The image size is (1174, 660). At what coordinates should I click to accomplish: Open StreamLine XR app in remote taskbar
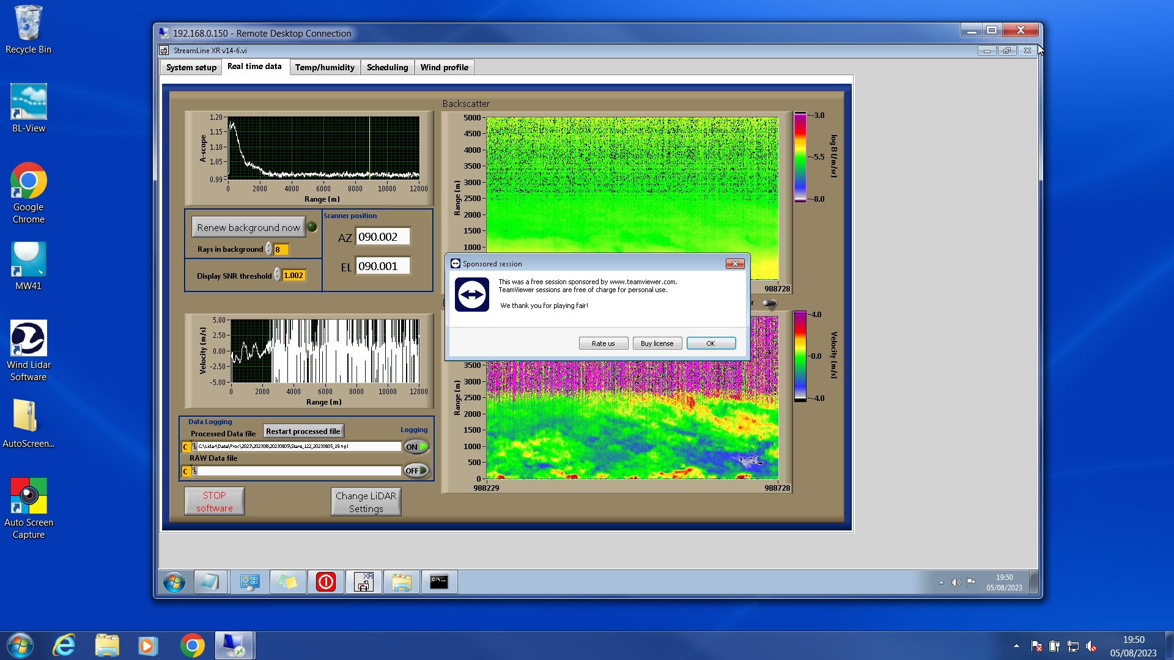coord(364,582)
